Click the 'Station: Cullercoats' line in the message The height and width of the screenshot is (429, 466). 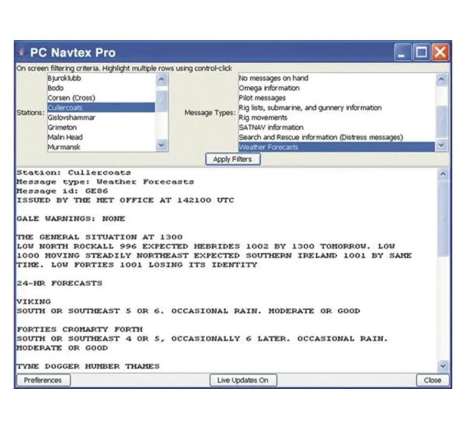pyautogui.click(x=74, y=173)
